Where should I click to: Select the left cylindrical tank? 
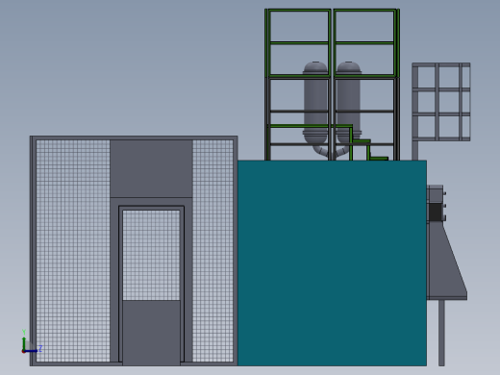315,103
